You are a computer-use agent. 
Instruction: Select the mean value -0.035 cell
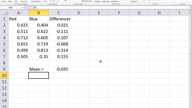59,69
